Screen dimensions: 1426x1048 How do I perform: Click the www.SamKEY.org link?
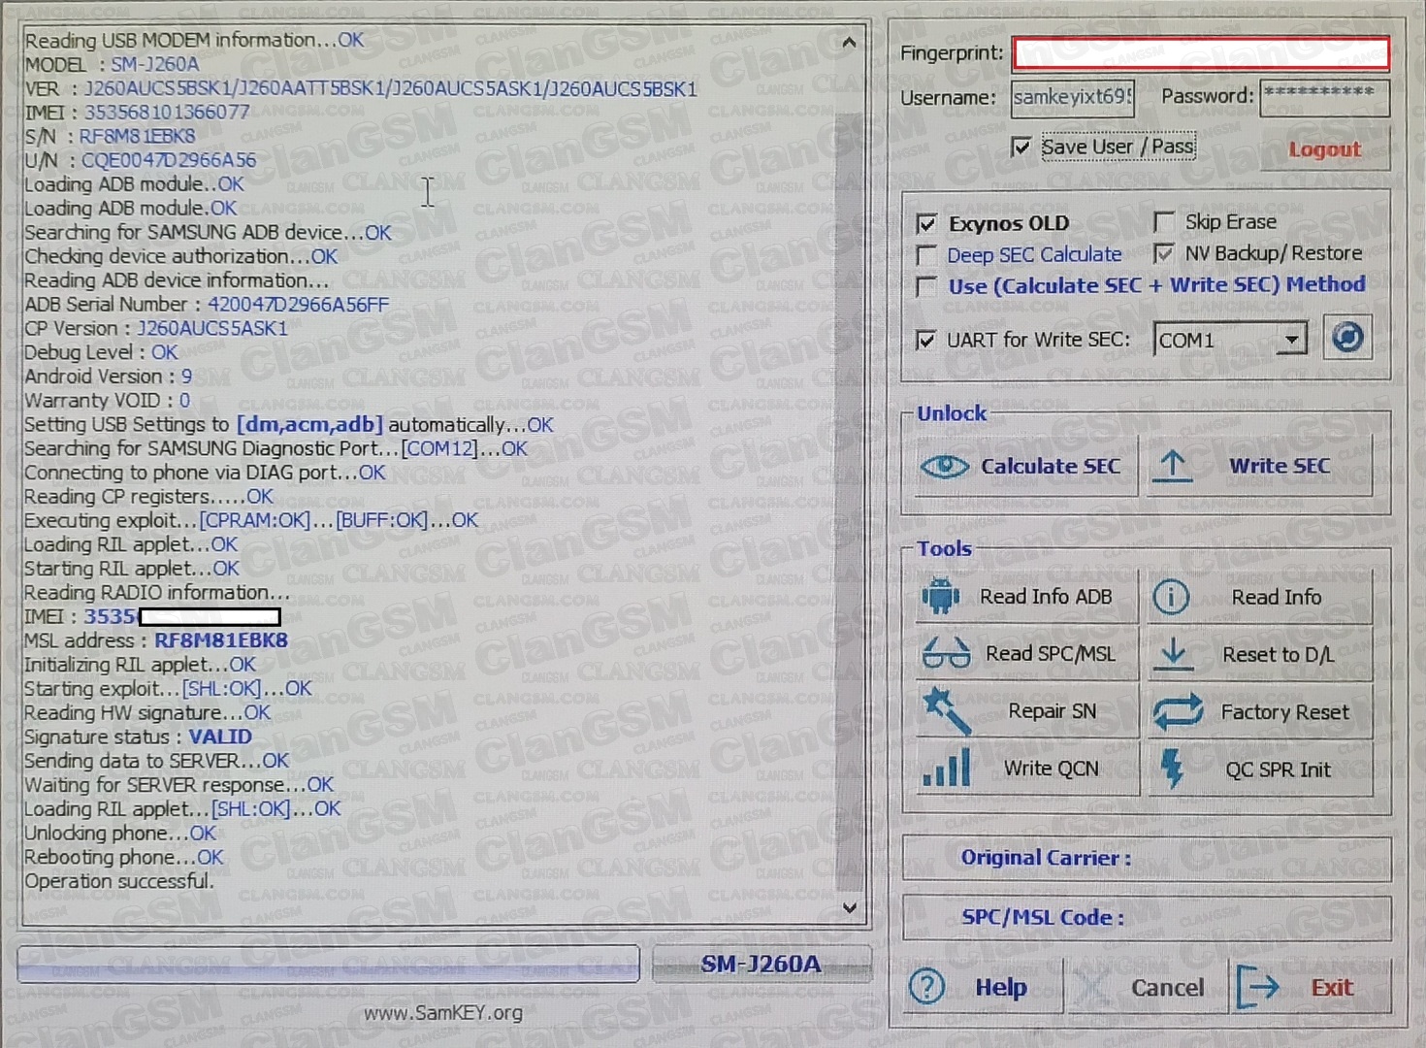pyautogui.click(x=443, y=1013)
